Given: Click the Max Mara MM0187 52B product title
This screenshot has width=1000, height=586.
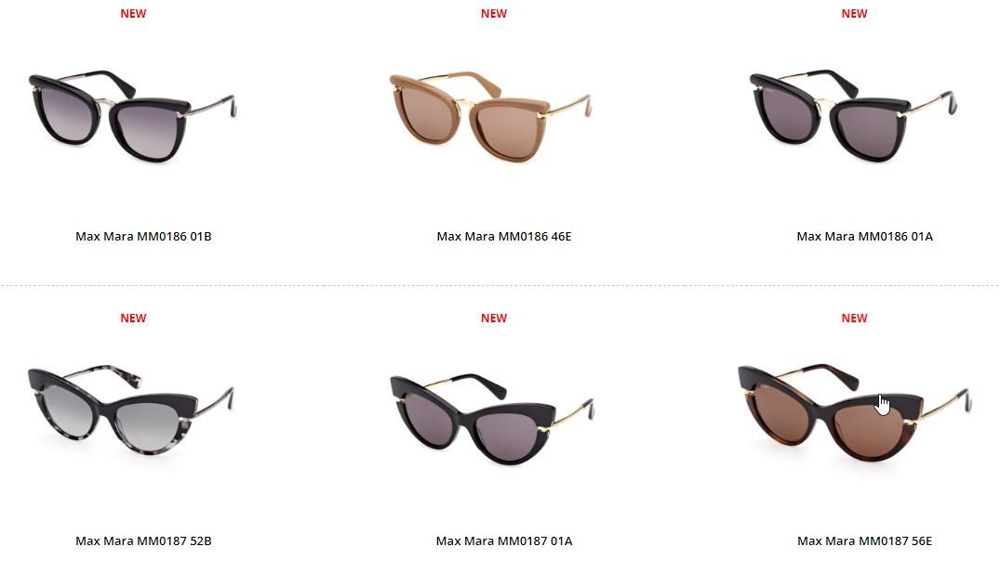Looking at the screenshot, I should (x=143, y=540).
